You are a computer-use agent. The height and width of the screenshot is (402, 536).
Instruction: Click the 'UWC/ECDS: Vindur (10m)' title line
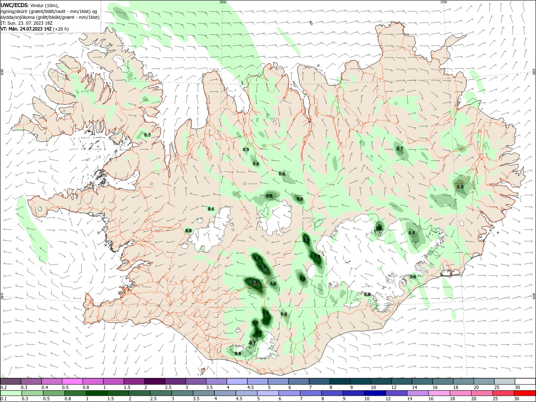point(30,5)
